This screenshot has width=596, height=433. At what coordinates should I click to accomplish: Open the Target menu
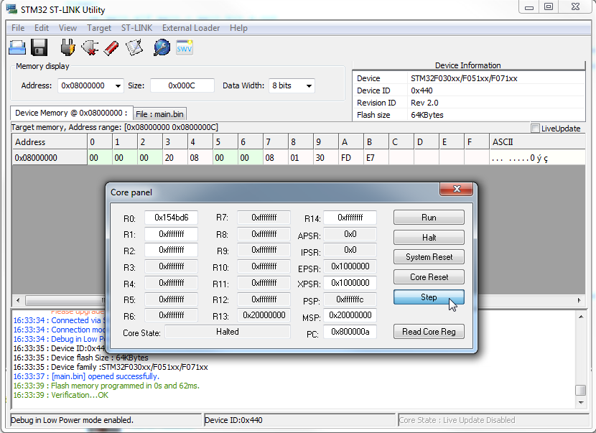tap(99, 28)
